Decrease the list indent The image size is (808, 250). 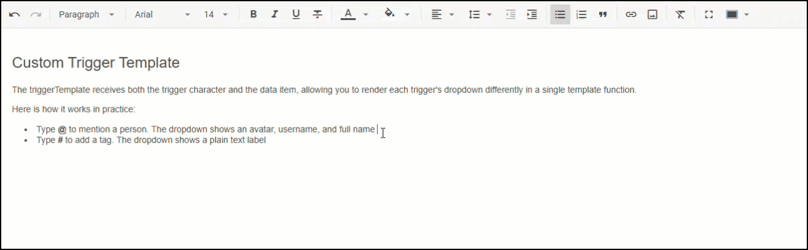point(511,14)
